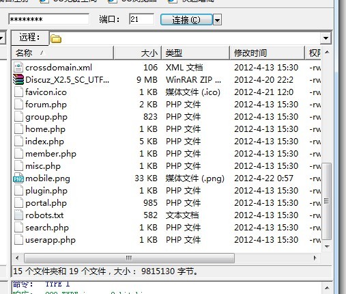Screen dimensions: 346x294
Task: Click the 2012-4-22 0:57 modified time
Action: 263,178
